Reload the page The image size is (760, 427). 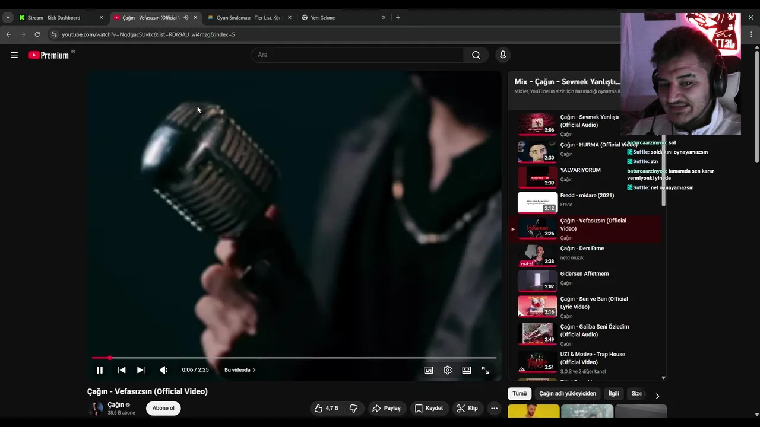[x=37, y=34]
